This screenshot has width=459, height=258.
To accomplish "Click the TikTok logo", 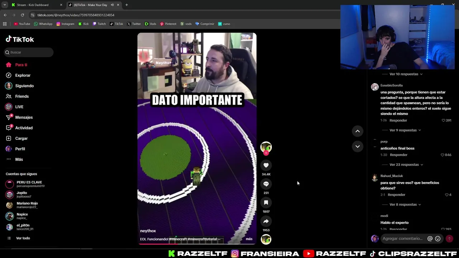I will click(x=20, y=39).
